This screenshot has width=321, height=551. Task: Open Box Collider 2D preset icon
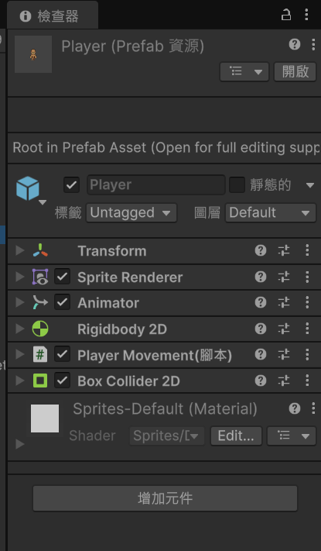[284, 381]
